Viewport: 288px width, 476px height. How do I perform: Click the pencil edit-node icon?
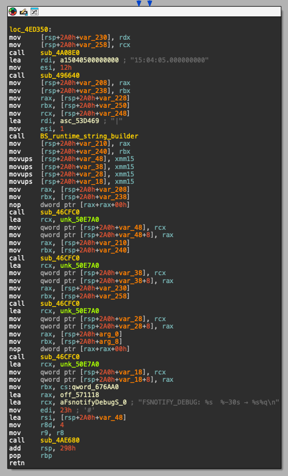click(24, 12)
